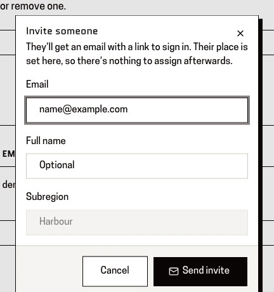
Task: Select the disabled Subregion Harbour field
Action: [x=137, y=222]
